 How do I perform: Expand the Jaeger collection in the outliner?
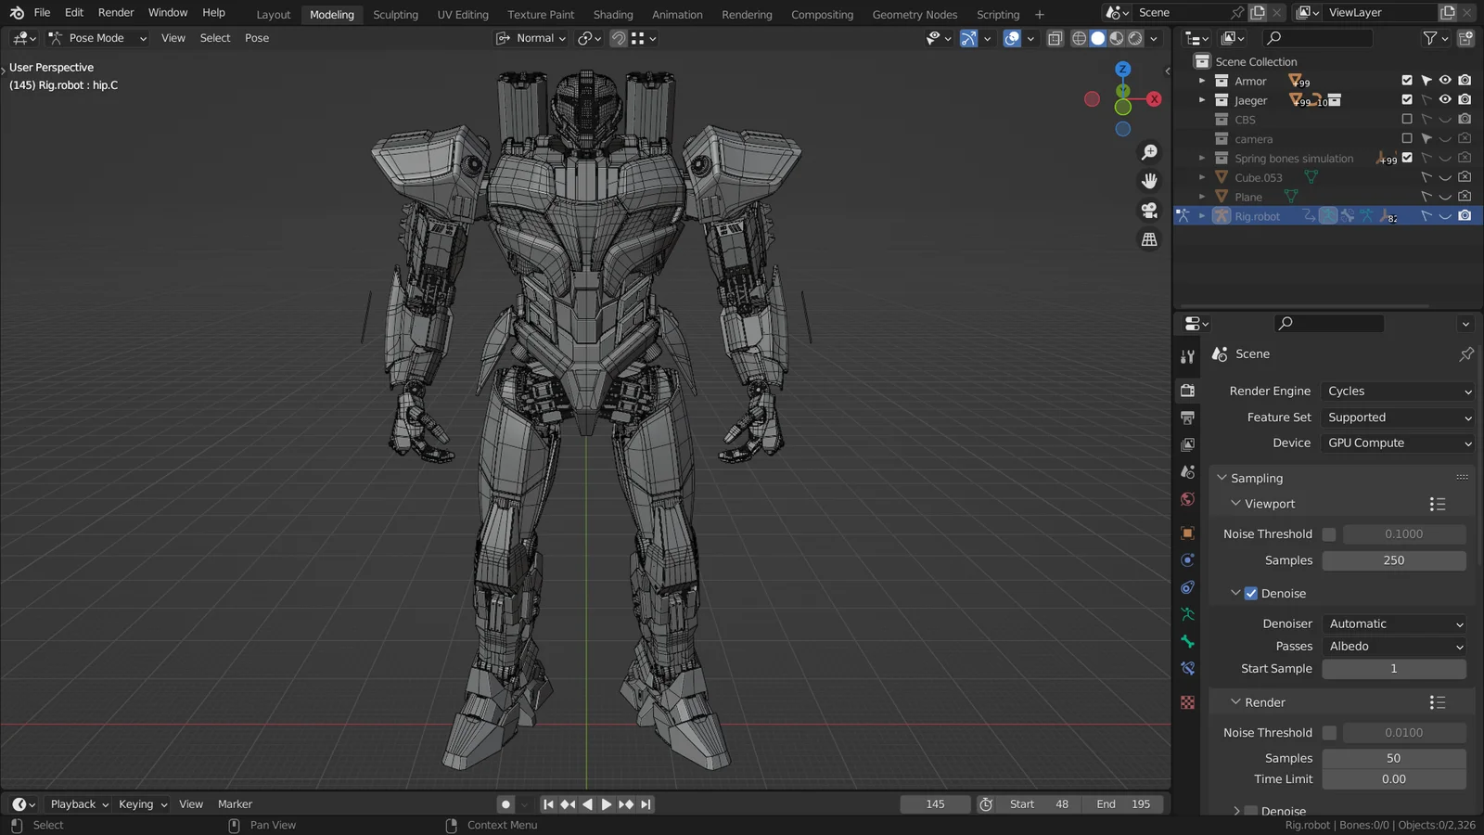pyautogui.click(x=1201, y=100)
